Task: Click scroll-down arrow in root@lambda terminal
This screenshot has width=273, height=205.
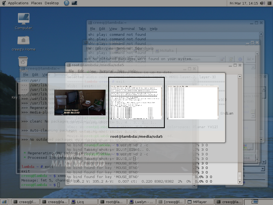Action: (x=240, y=182)
